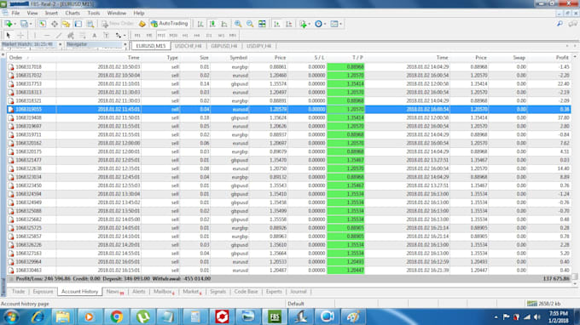Select the Text (A) tool

(95, 36)
